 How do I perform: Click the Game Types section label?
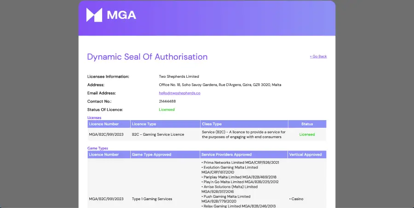pos(98,148)
